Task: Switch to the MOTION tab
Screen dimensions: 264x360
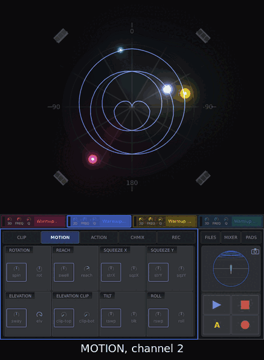Action: (60, 238)
